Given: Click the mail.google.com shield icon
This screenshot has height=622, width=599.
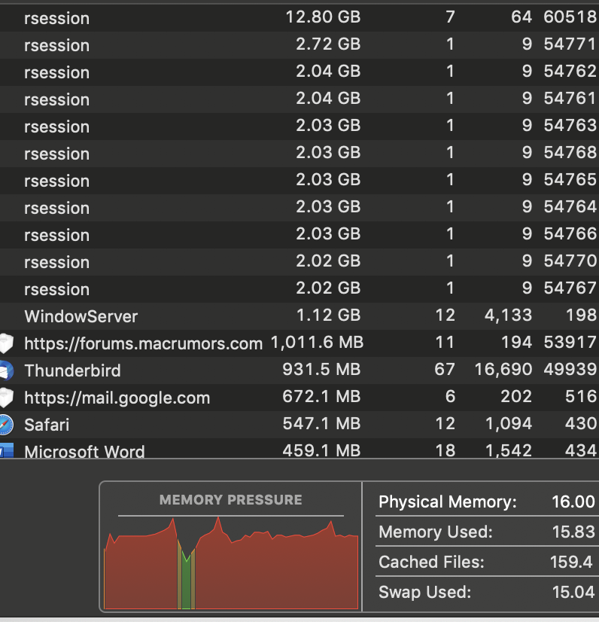Looking at the screenshot, I should [7, 398].
